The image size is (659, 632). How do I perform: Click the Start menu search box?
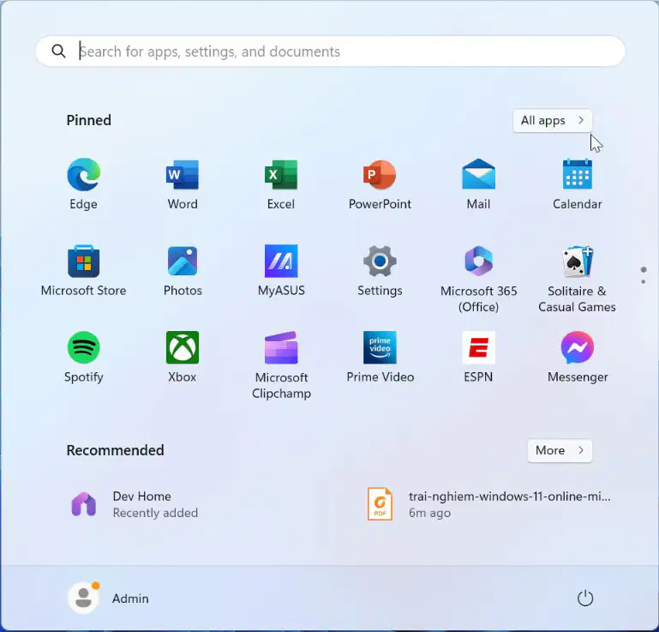[x=330, y=51]
